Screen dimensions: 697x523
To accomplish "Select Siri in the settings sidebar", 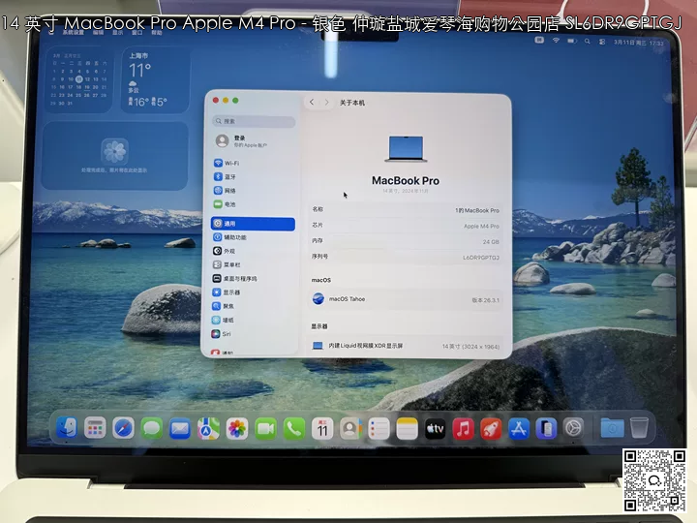I will coord(228,333).
